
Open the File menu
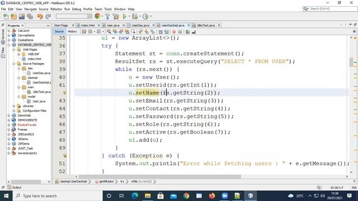[x=3, y=9]
